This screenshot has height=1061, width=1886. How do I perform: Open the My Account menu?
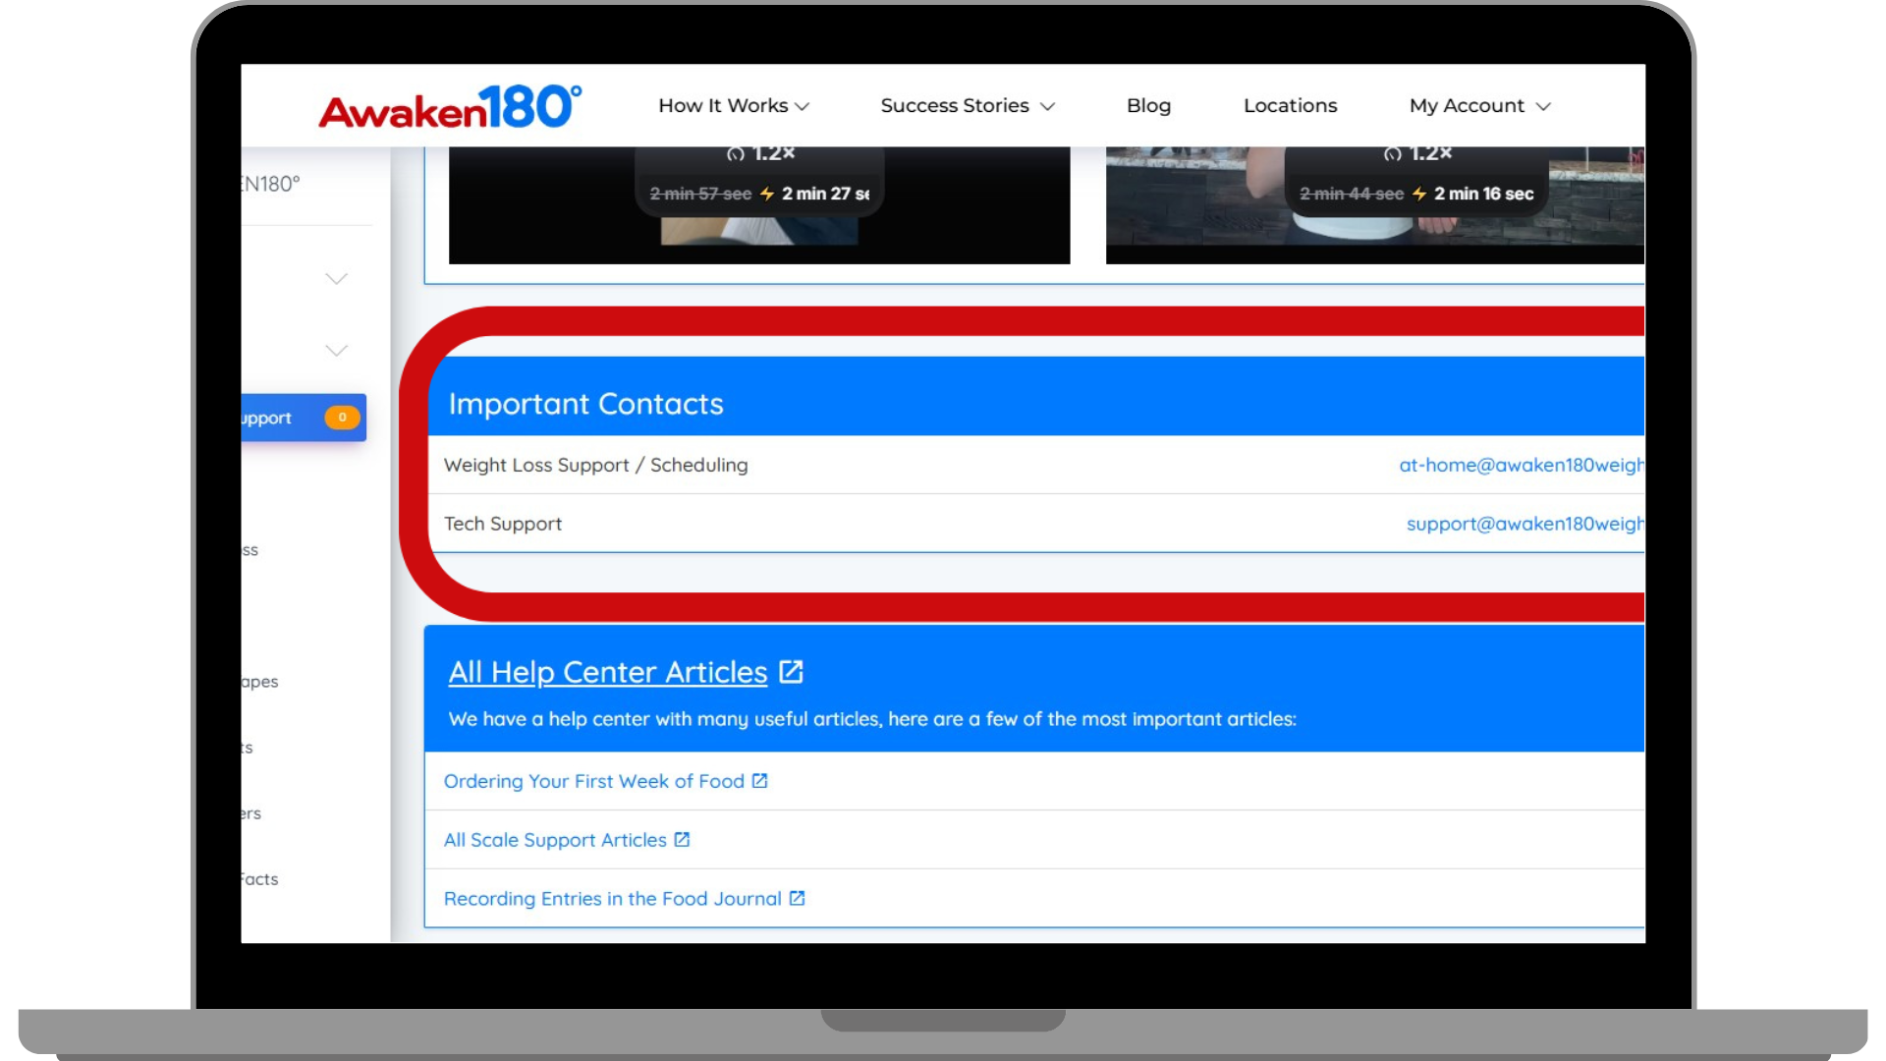point(1479,105)
